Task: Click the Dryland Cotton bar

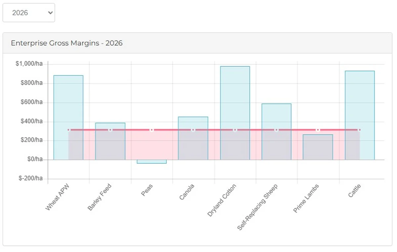Action: 235,113
